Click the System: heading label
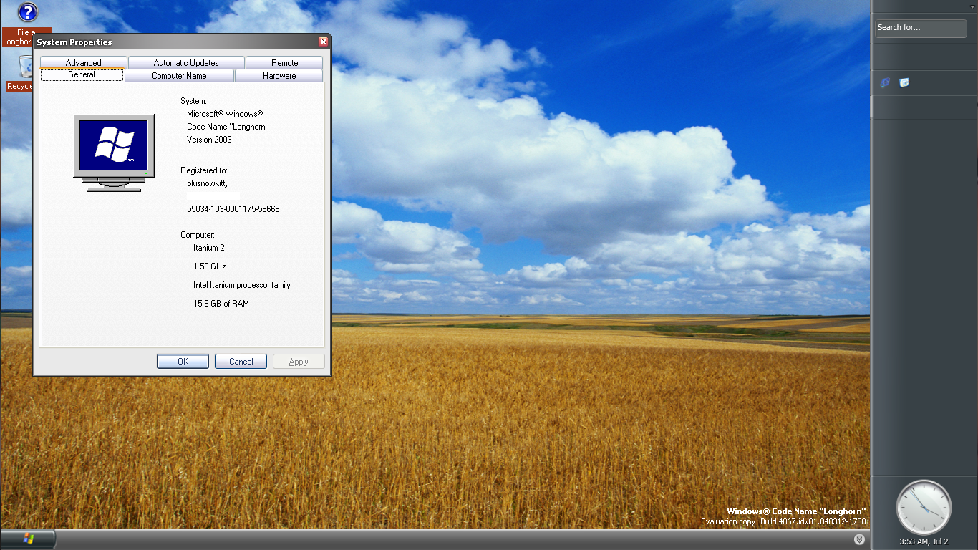This screenshot has width=978, height=550. click(193, 101)
